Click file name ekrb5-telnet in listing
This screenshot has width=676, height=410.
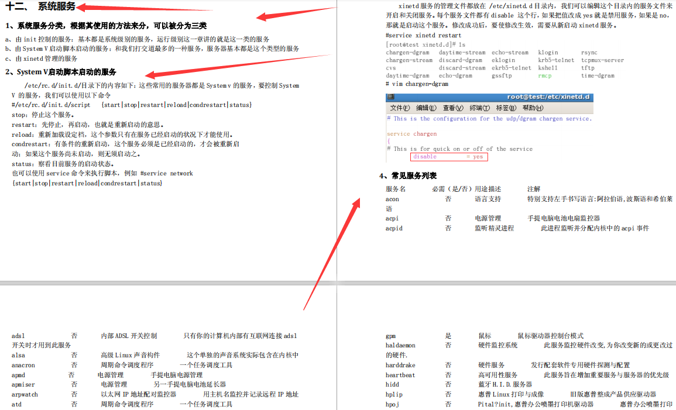pyautogui.click(x=512, y=68)
